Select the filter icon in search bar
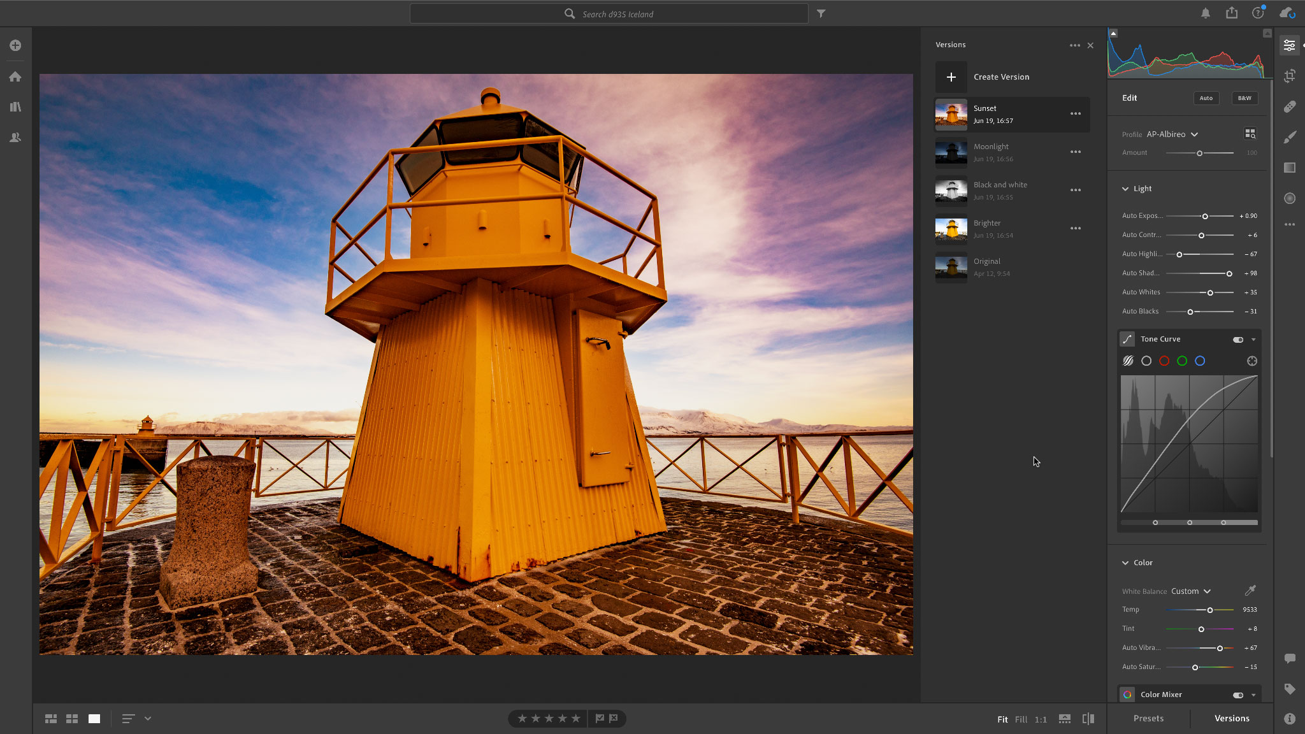Screen dimensions: 1305x734 (x=821, y=13)
